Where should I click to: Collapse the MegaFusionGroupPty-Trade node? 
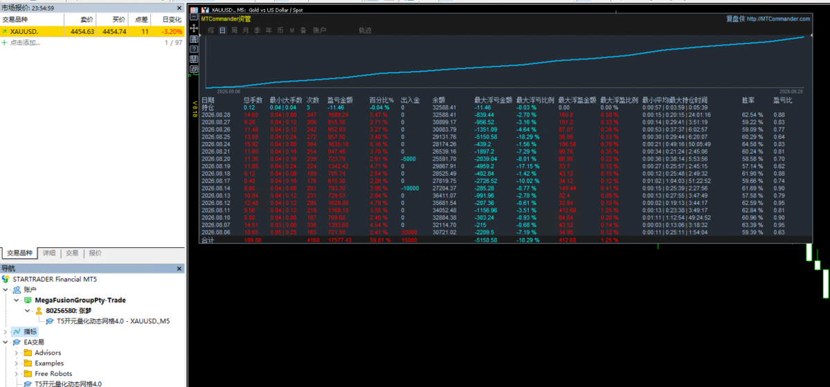pos(17,300)
